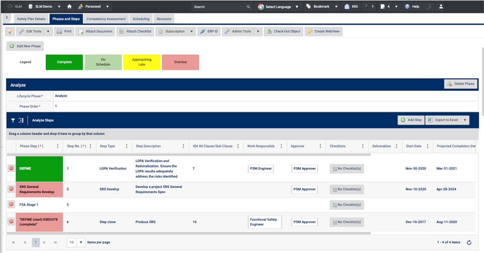Expand the Export to Excel dropdown arrow
The width and height of the screenshot is (484, 253).
[465, 120]
